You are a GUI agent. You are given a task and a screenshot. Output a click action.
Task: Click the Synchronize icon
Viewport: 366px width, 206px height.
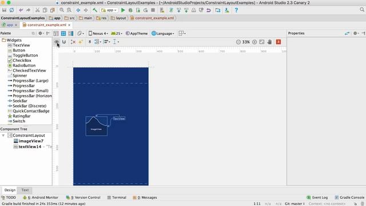pos(11,10)
